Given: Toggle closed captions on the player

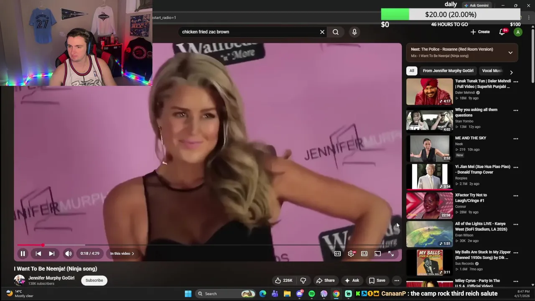Looking at the screenshot, I should click(338, 253).
